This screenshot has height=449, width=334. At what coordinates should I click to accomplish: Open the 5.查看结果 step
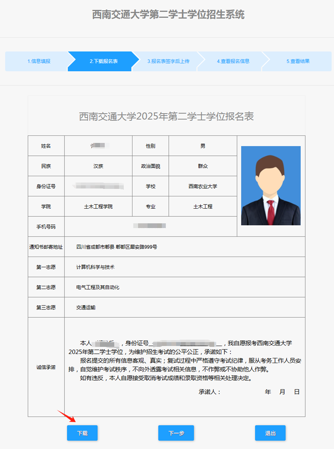click(298, 61)
